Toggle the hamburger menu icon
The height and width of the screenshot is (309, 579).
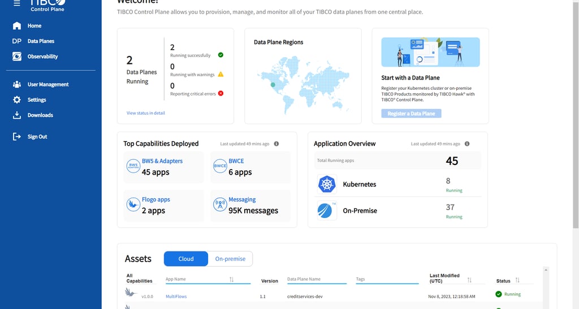(16, 3)
